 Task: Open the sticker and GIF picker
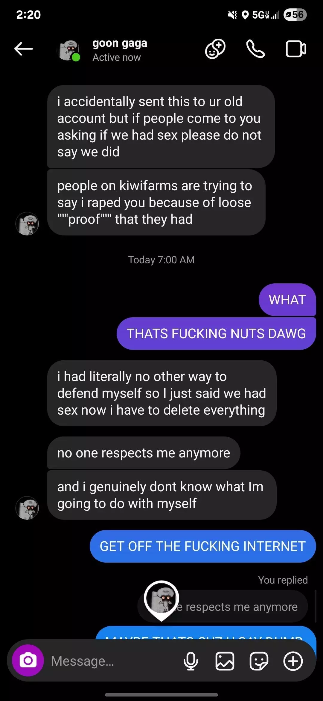pos(259,661)
